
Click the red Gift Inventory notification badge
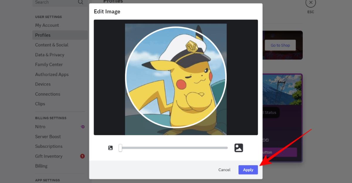82,156
